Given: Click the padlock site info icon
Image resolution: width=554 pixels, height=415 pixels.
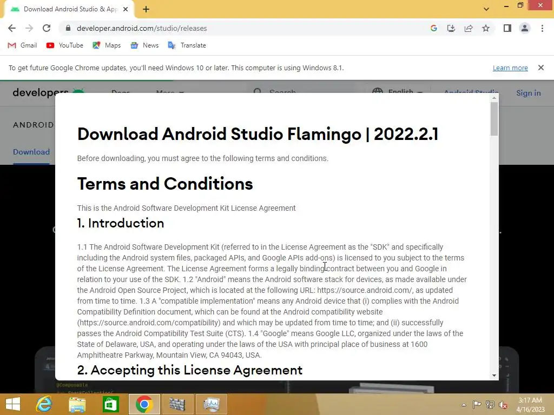Looking at the screenshot, I should click(x=68, y=28).
